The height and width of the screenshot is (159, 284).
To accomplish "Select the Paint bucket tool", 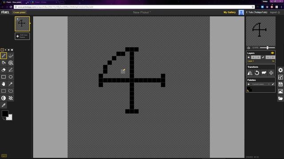I will (4, 63).
